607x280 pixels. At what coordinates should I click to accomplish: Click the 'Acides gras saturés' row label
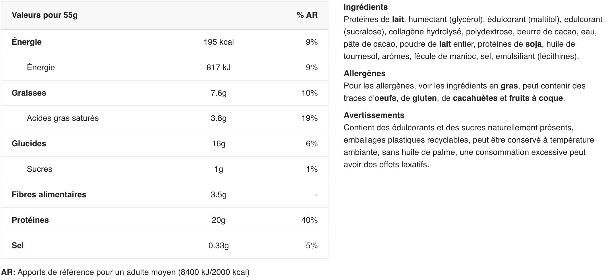tap(63, 118)
